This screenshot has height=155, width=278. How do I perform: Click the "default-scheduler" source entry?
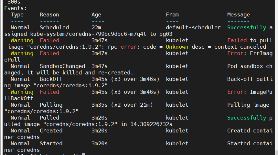[x=193, y=27]
